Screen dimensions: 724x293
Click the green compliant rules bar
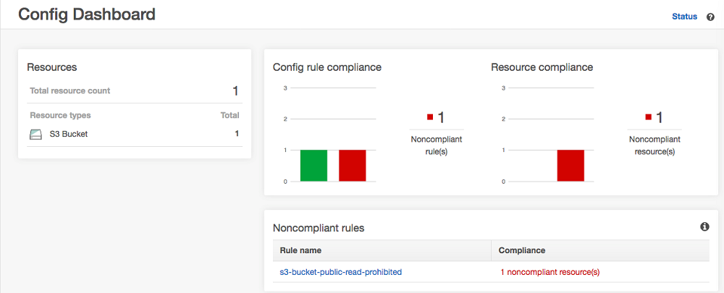pos(313,166)
